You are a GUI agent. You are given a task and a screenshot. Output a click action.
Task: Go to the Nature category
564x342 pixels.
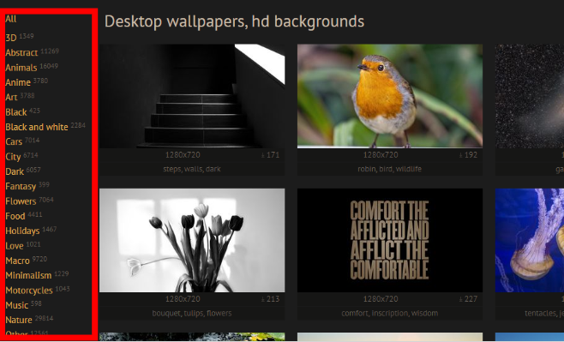coord(19,320)
